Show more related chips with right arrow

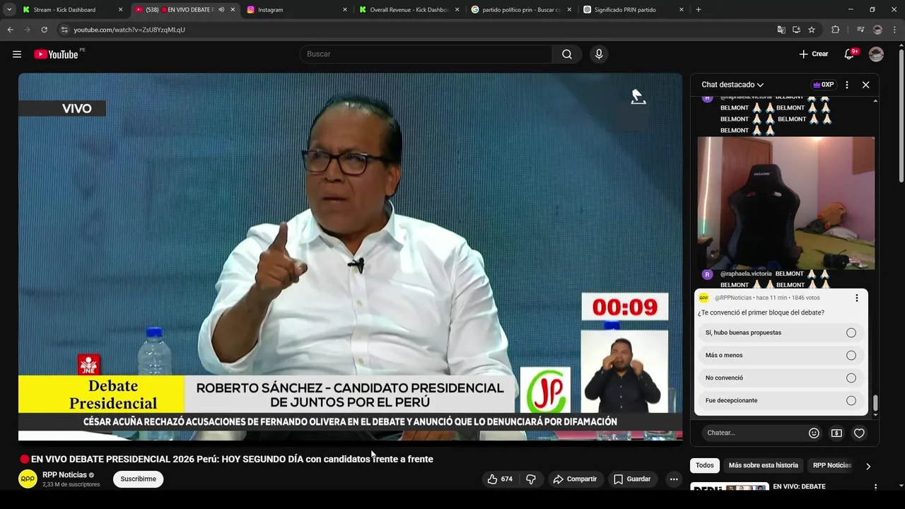(868, 466)
